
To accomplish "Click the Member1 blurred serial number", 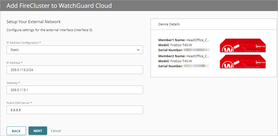I will 196,50.
